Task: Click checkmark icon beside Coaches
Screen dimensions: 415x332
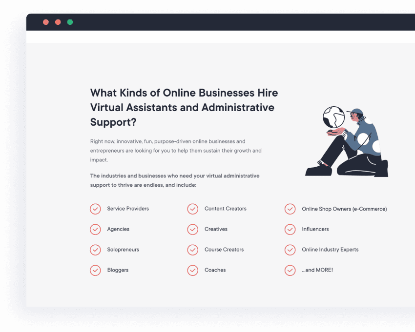Action: [x=193, y=271]
